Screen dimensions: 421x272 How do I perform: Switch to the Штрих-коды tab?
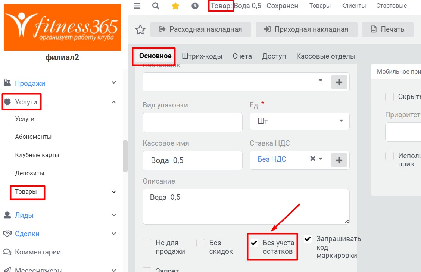tap(202, 56)
